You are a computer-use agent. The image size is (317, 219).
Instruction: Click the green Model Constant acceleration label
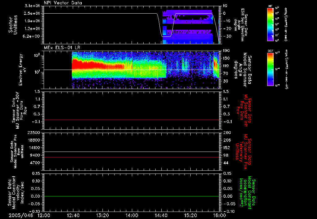click(247, 193)
